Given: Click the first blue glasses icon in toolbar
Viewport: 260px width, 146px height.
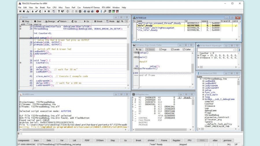Looking at the screenshot, I should 85,12.
